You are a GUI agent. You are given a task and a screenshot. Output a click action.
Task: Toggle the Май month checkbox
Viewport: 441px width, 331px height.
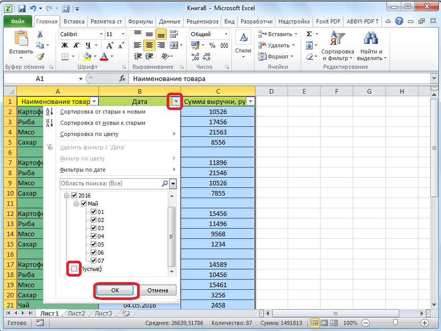pos(84,204)
